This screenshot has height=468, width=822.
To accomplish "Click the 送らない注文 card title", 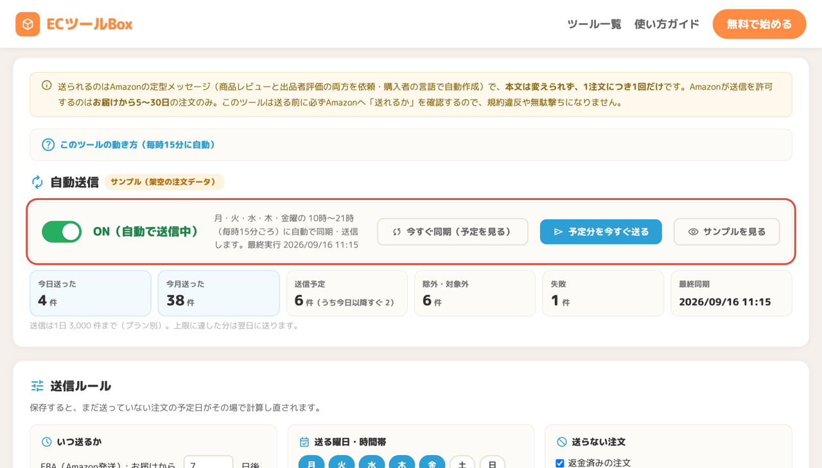I will [599, 442].
